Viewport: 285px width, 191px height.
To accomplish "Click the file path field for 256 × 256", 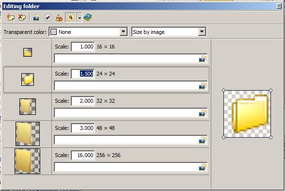I will click(131, 167).
